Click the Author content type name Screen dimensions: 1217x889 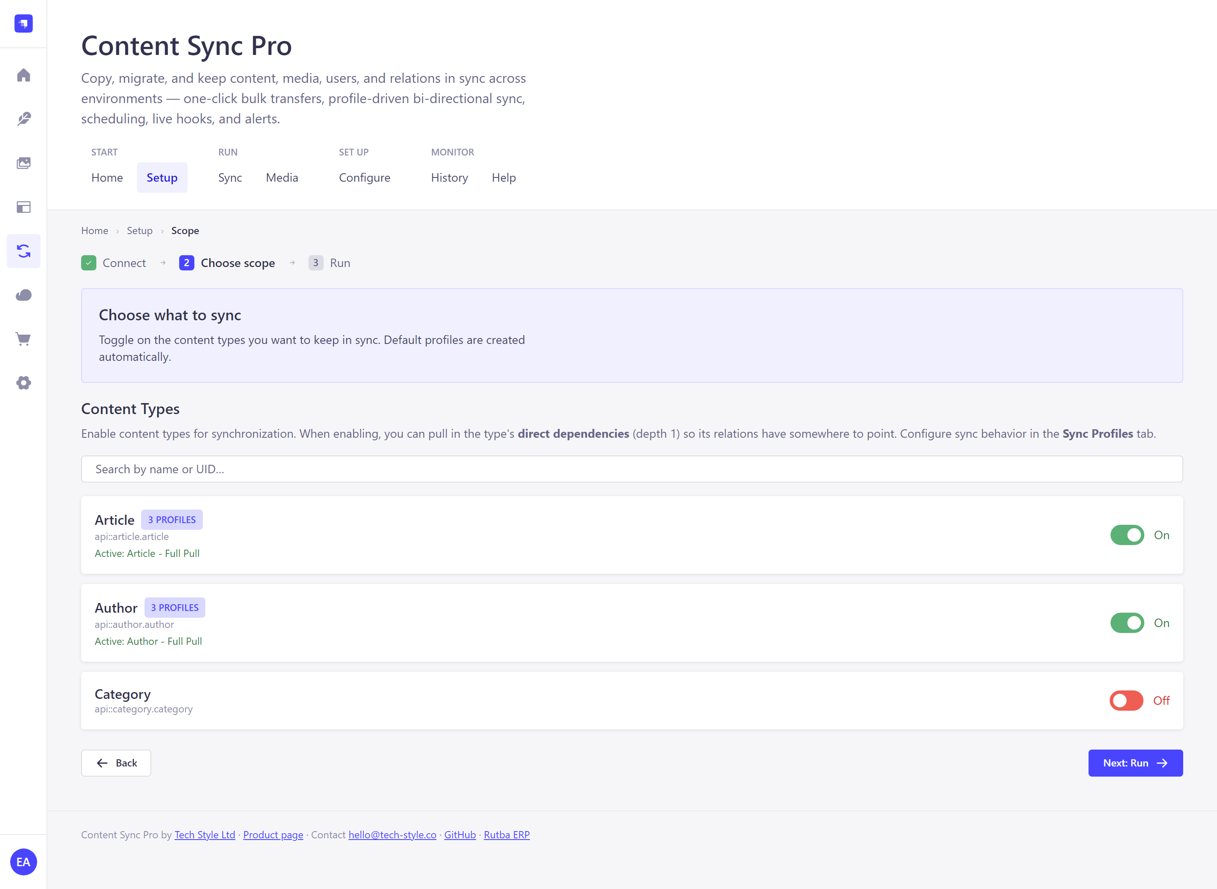[116, 608]
